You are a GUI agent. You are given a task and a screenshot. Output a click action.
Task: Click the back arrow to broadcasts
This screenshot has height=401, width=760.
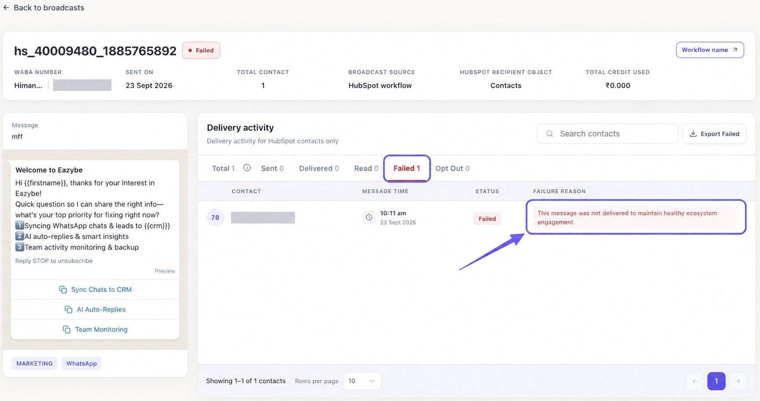(6, 8)
